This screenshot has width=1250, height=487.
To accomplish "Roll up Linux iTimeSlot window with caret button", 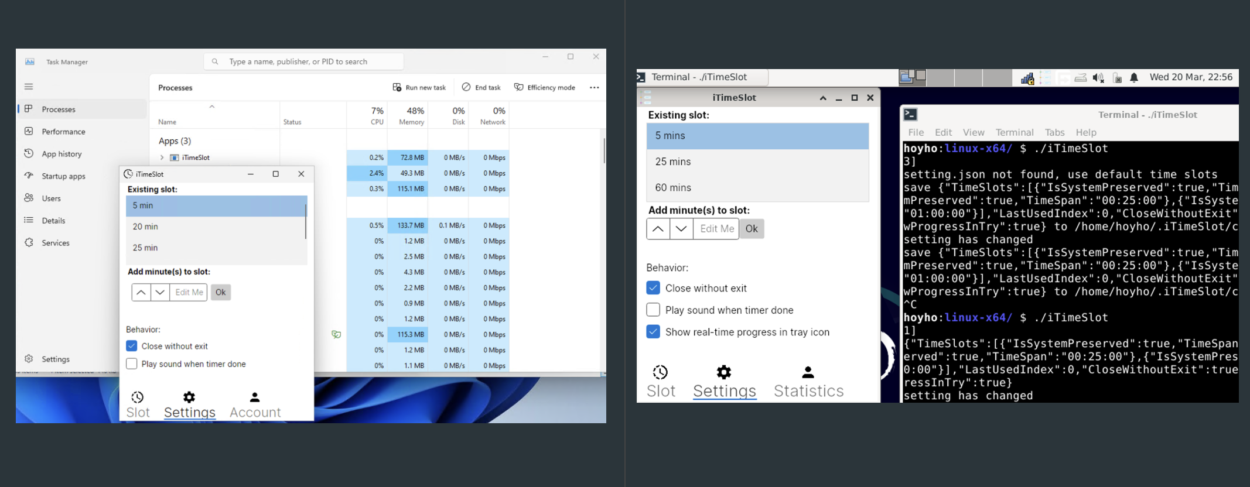I will click(823, 98).
